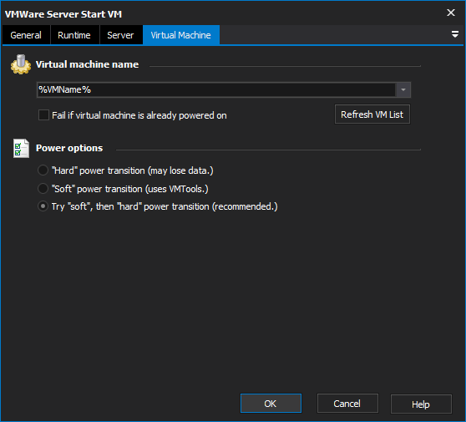This screenshot has height=422, width=466.
Task: Close the VMWare Server Start VM dialog
Action: coord(451,13)
